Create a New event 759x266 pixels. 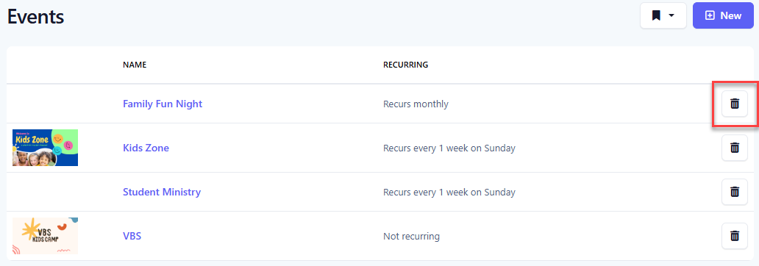tap(723, 15)
